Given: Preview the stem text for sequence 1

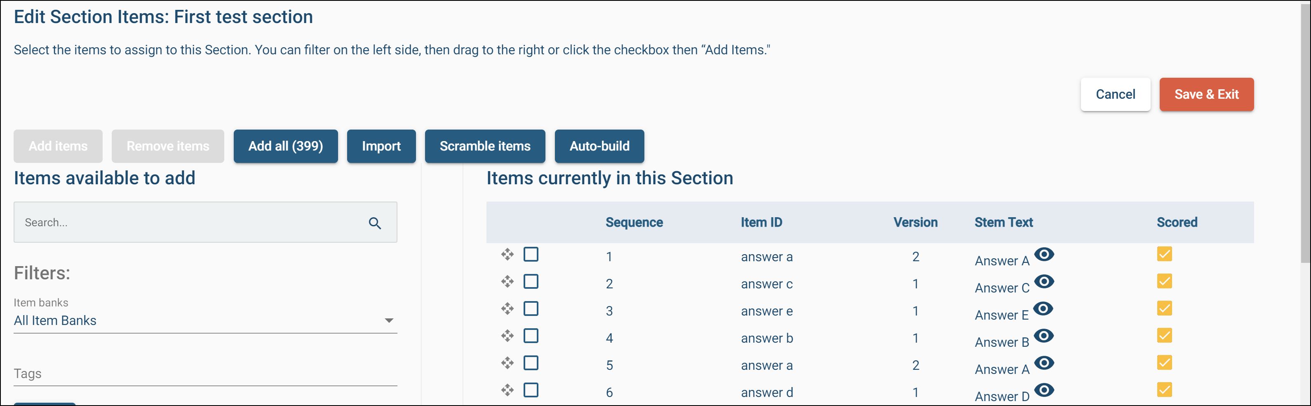Looking at the screenshot, I should coord(1044,254).
